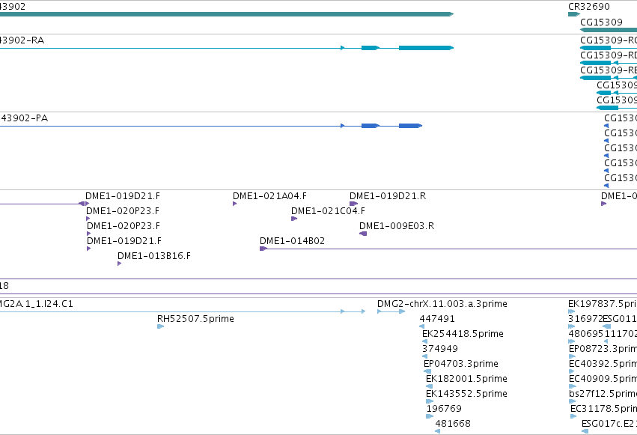Image resolution: width=637 pixels, height=435 pixels.
Task: Select the EK254418.5prime EST
Action: coord(425,341)
